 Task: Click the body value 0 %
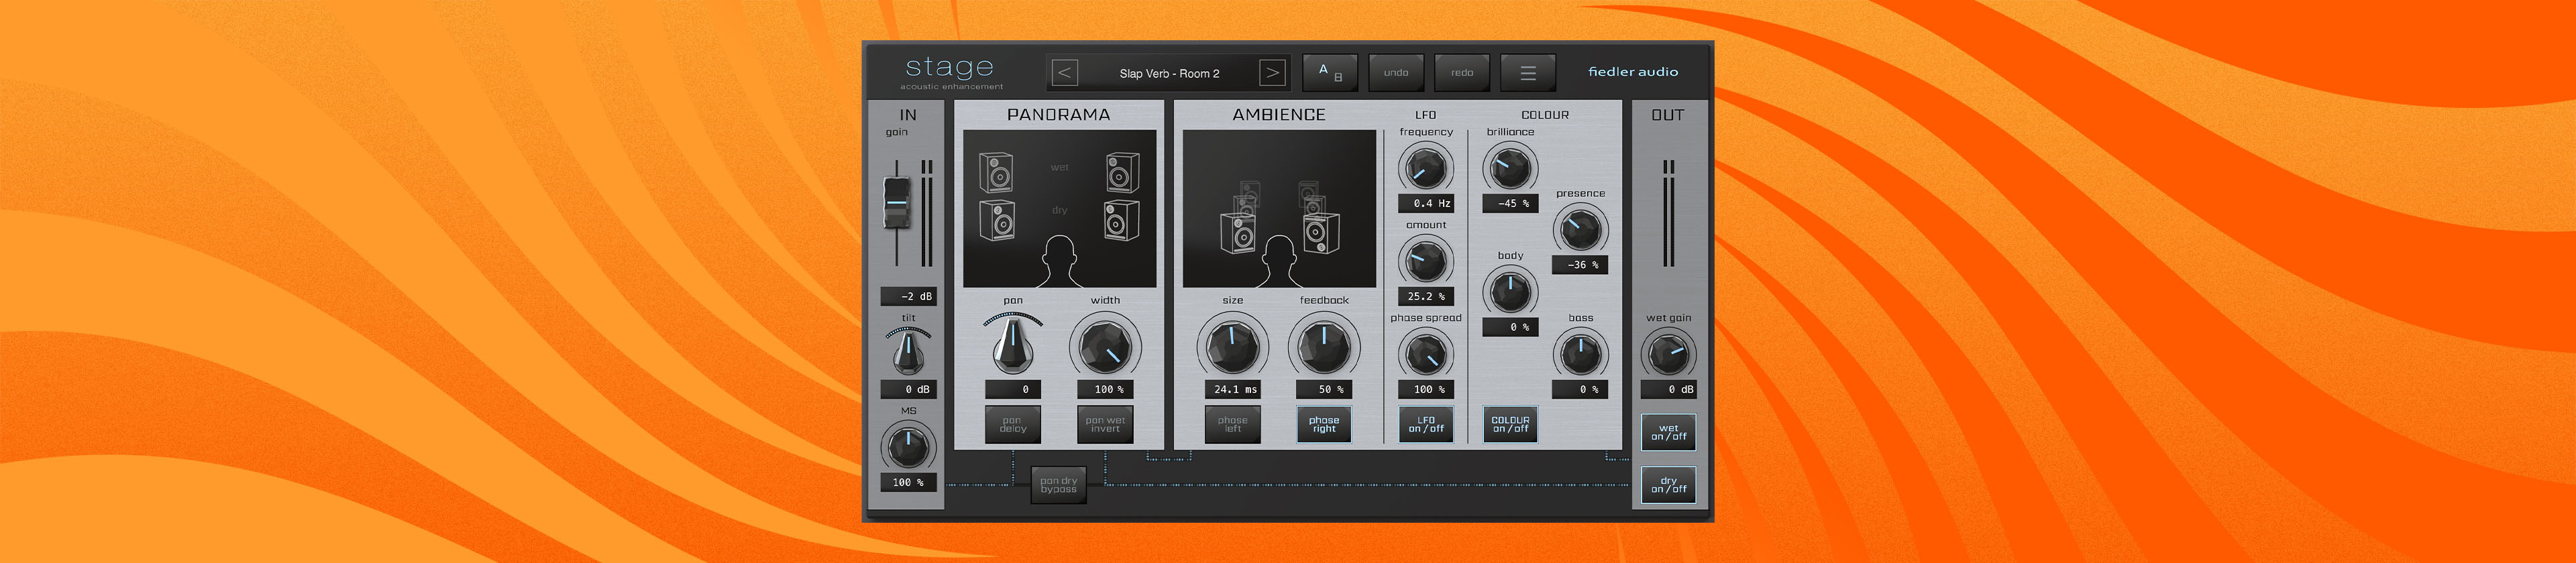(x=1510, y=328)
